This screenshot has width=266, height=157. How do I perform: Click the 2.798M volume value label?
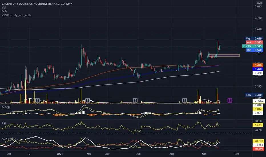coord(259,101)
